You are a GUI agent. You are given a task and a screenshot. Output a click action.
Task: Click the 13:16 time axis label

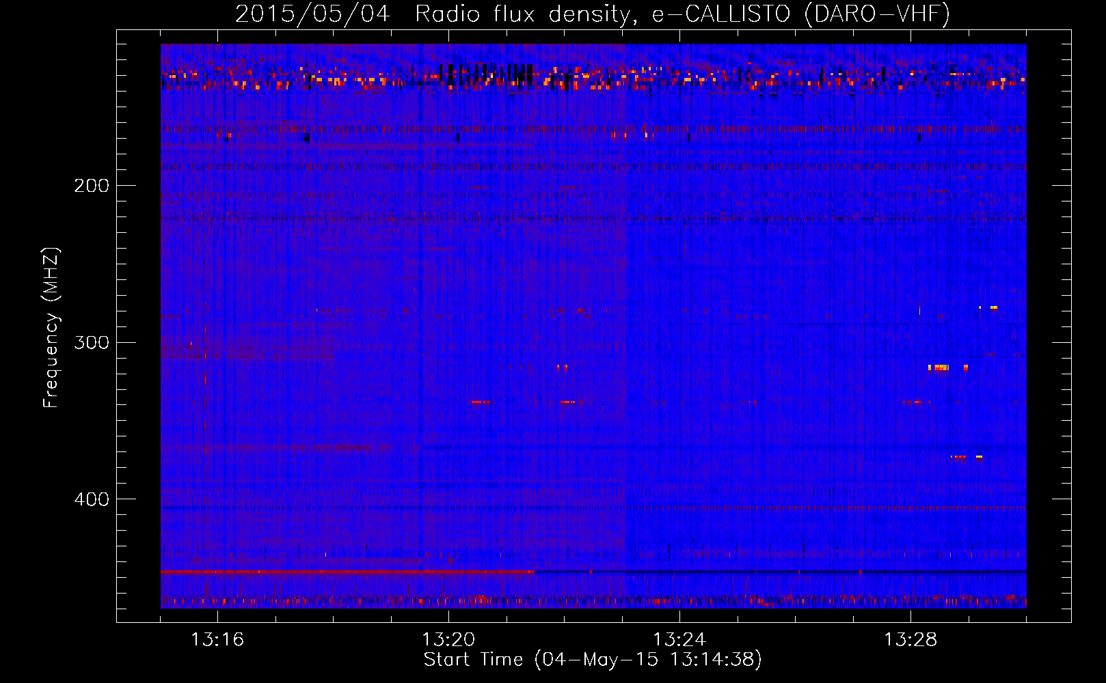click(217, 640)
